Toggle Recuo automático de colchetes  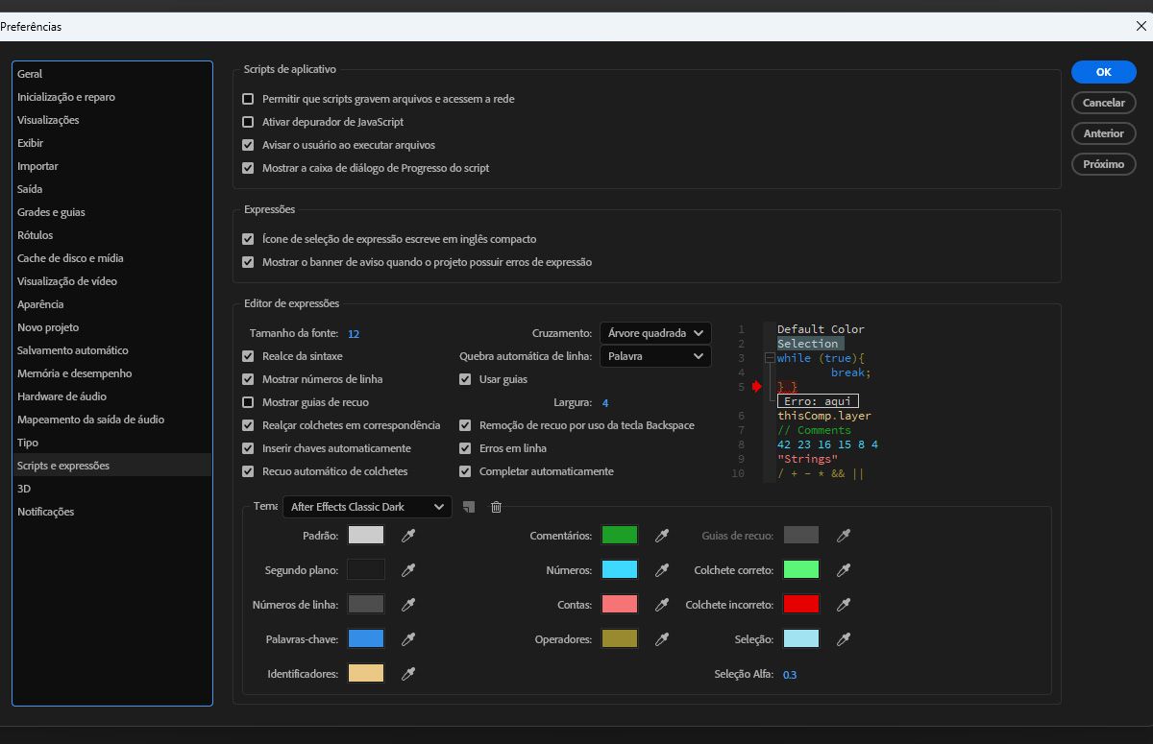point(248,471)
